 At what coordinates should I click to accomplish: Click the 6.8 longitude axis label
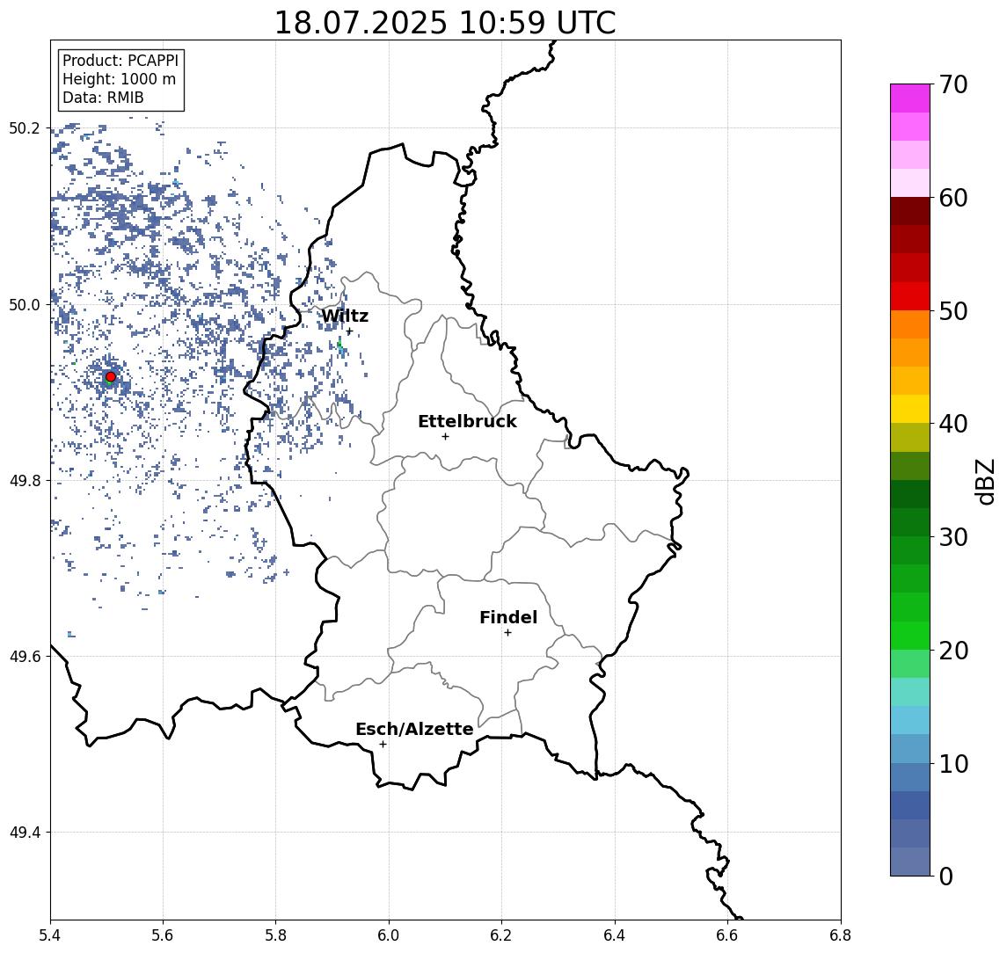coord(841,935)
